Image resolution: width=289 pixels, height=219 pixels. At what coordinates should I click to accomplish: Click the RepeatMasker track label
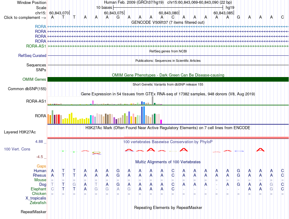33,212
